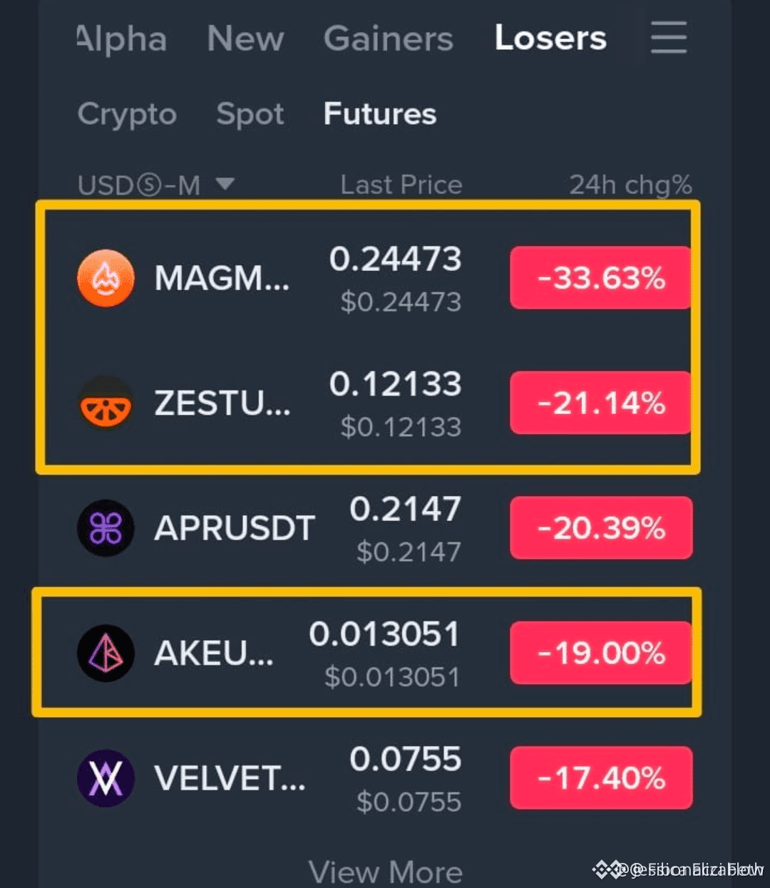Screen dimensions: 770x888
Task: Switch to the Gainers tab
Action: coord(389,38)
